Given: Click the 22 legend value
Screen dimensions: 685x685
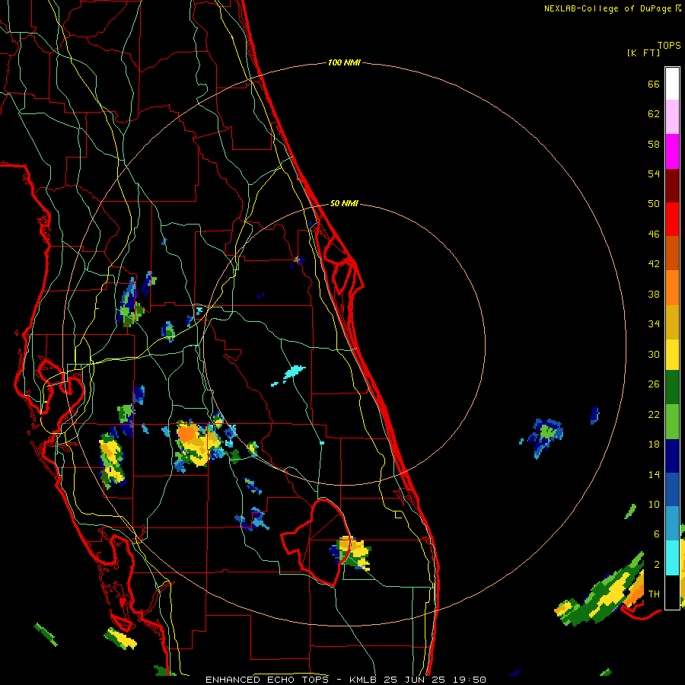Looking at the screenshot, I should (x=654, y=414).
